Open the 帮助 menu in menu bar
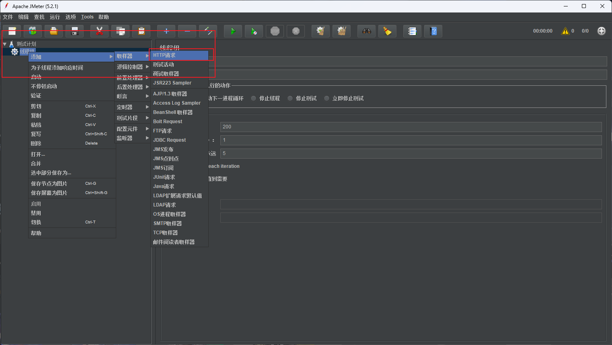This screenshot has width=612, height=345. point(104,17)
